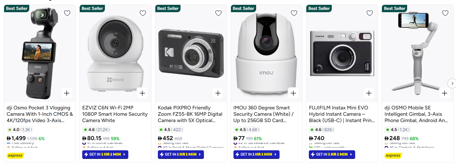Add EZVIZ C6N camera to cart
The width and height of the screenshot is (456, 165).
142,93
